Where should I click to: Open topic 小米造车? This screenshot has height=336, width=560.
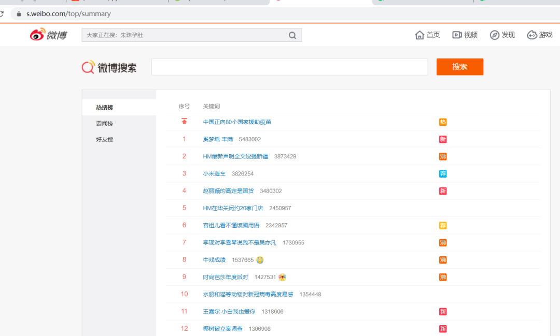point(214,174)
